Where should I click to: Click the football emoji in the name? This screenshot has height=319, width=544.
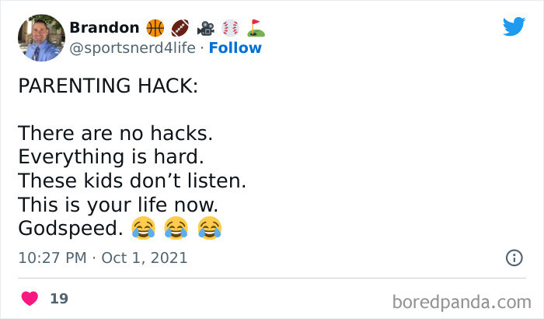point(180,27)
